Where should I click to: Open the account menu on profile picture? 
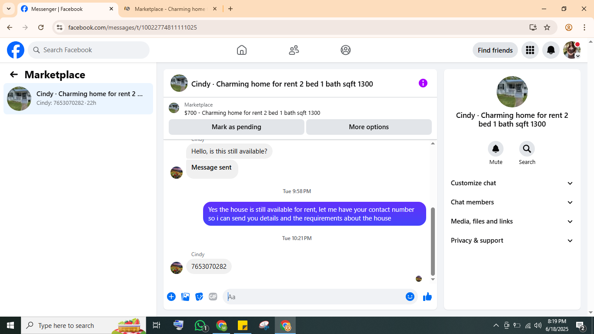tap(572, 50)
